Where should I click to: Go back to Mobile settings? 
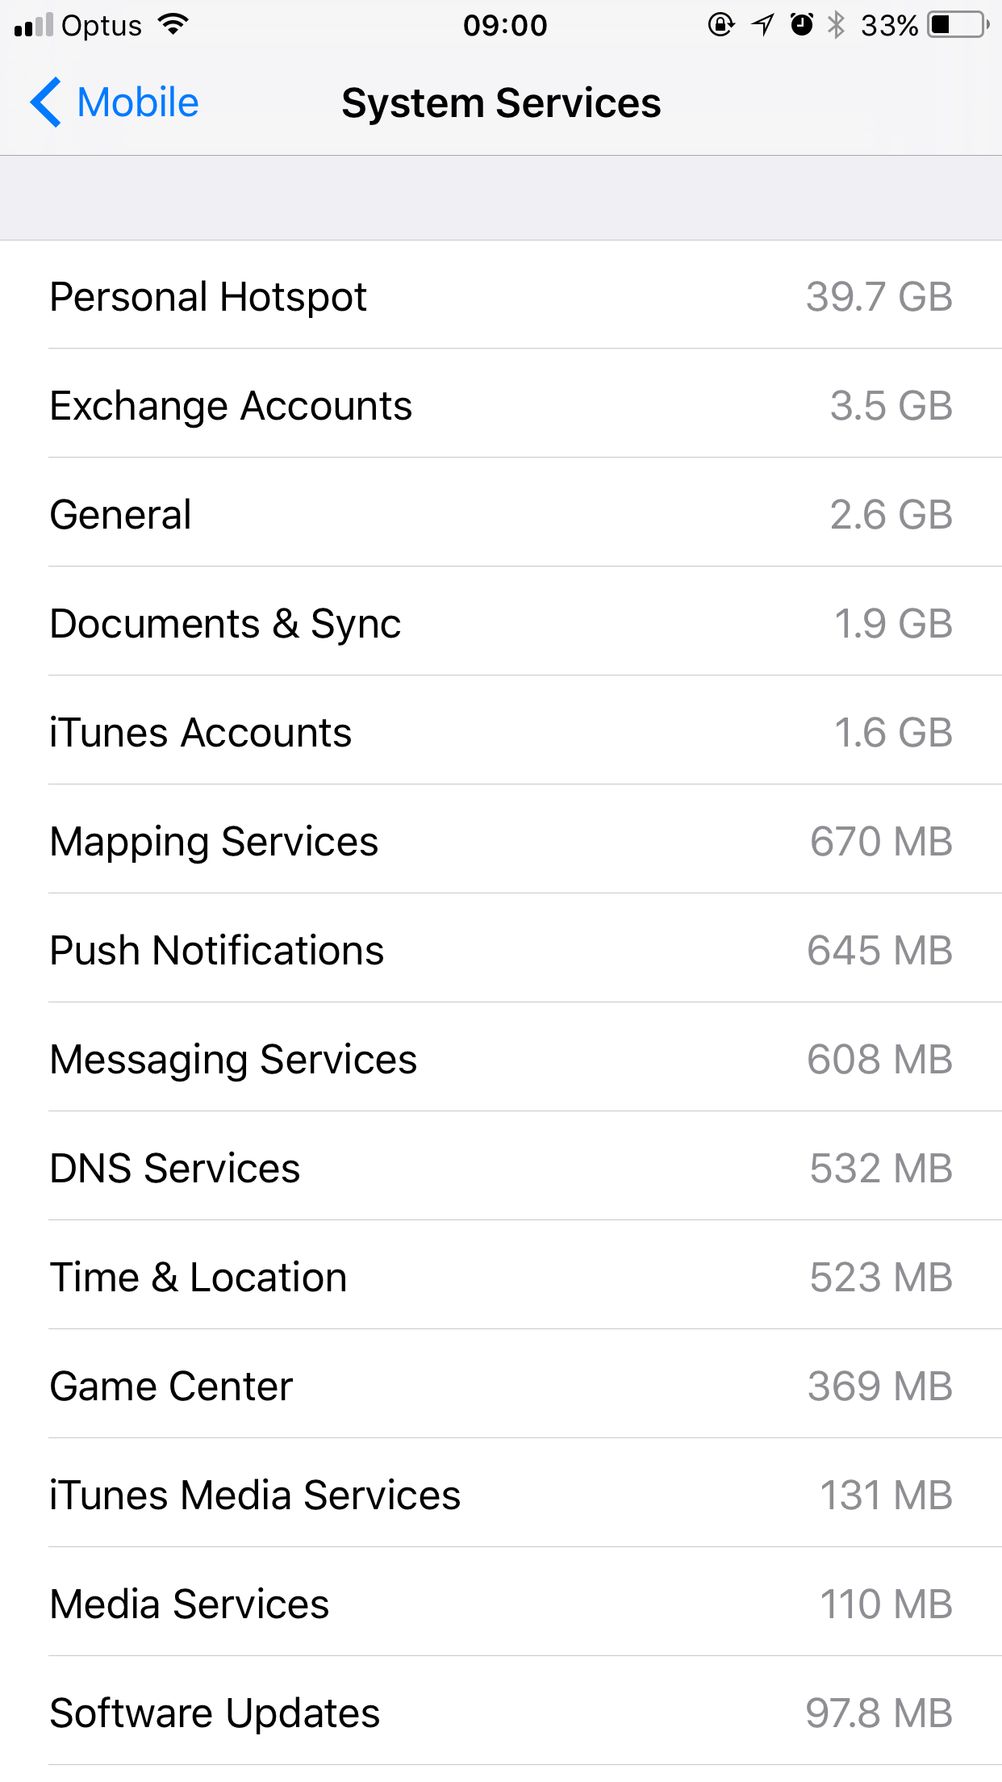tap(115, 102)
